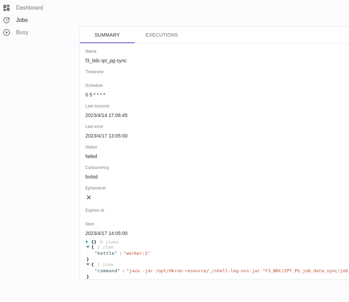Click the Jobs schedule-refresh icon

pyautogui.click(x=6, y=20)
